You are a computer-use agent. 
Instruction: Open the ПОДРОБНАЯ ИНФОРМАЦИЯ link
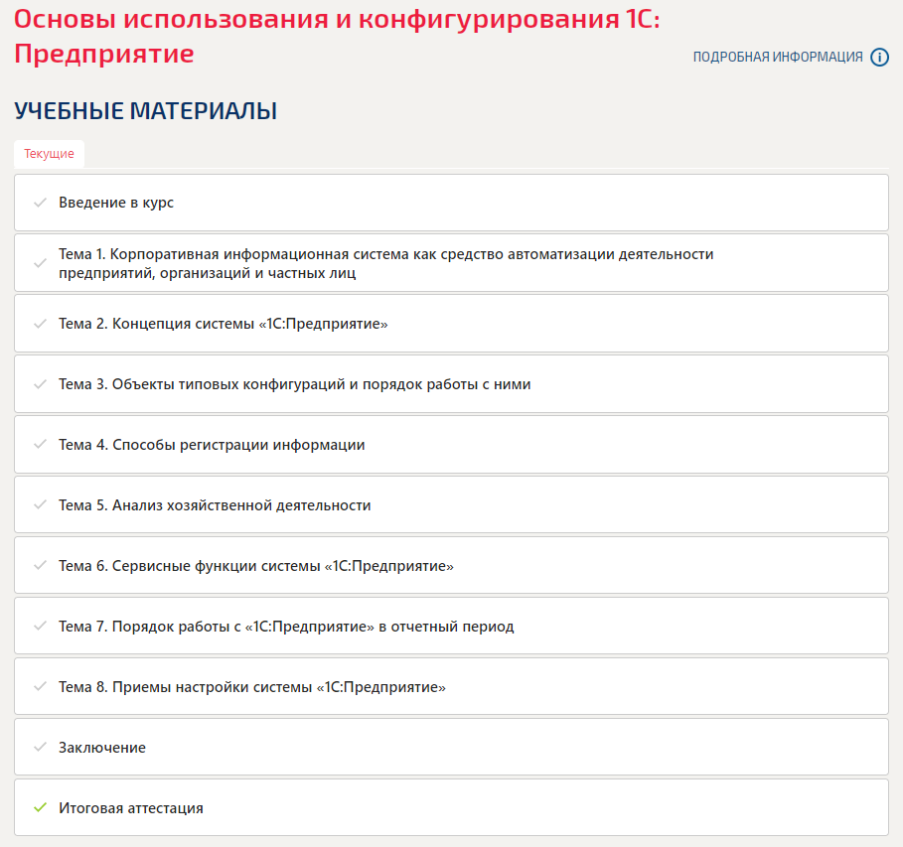(x=778, y=57)
